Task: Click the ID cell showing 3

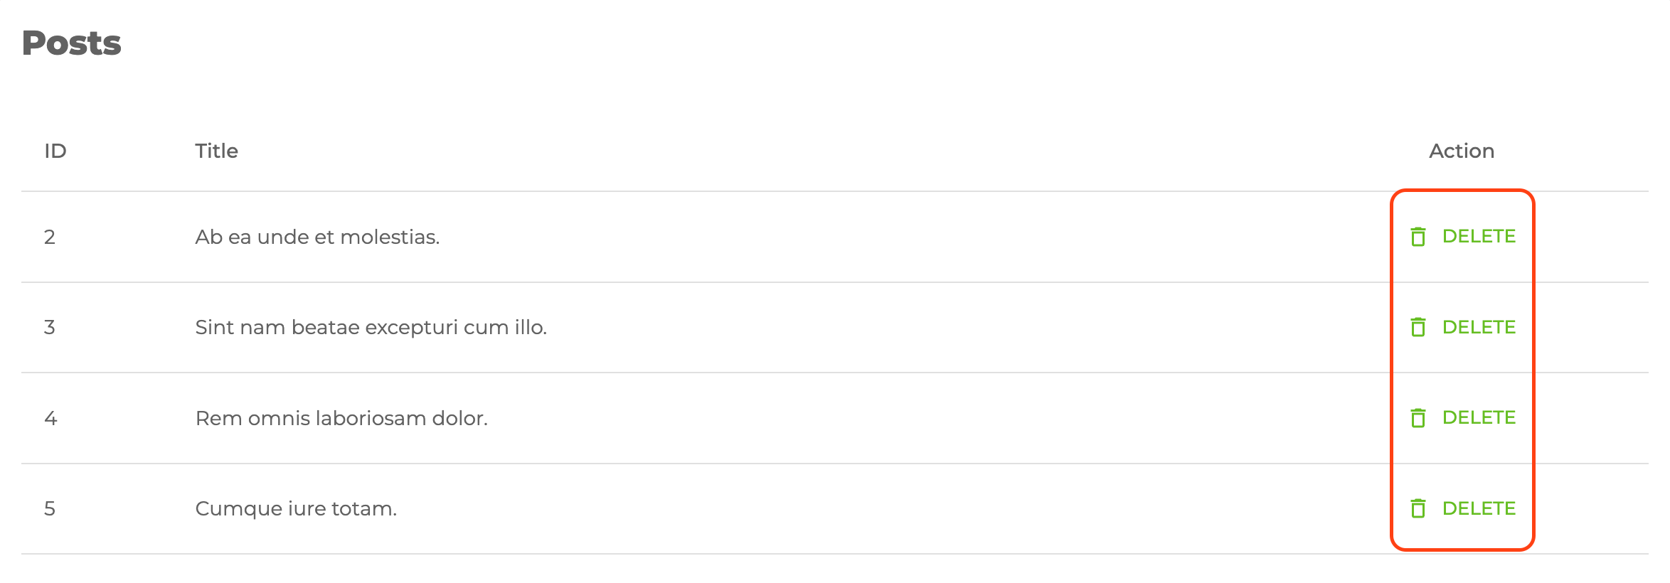Action: [50, 327]
